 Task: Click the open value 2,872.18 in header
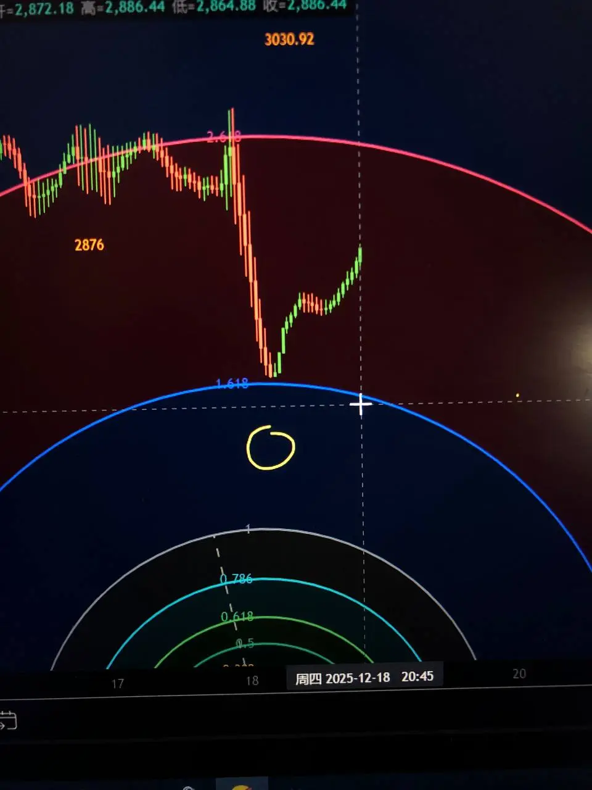44,9
